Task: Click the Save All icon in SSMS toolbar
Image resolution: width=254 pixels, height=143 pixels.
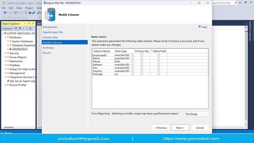Action: pos(33,13)
